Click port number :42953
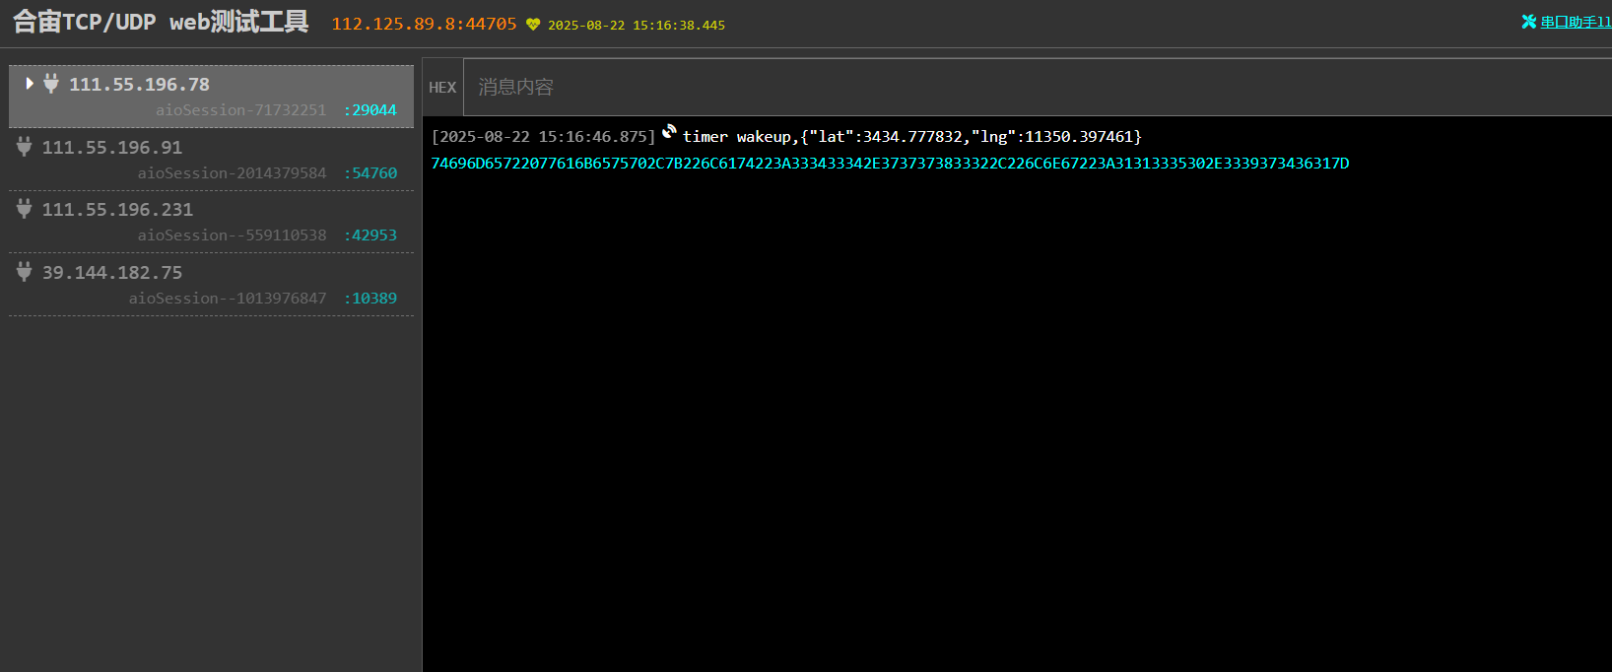 pos(370,235)
